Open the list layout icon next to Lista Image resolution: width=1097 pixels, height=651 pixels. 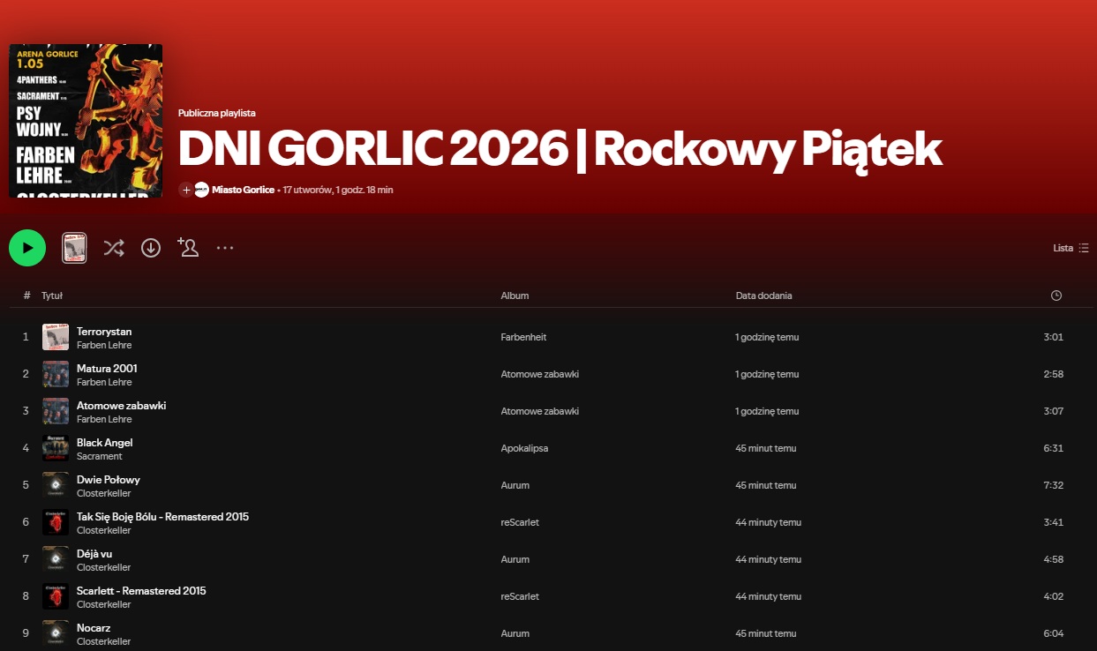pyautogui.click(x=1083, y=248)
